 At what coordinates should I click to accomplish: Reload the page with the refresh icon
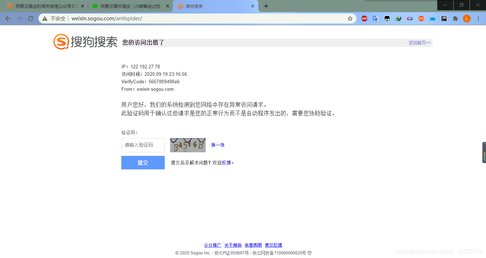pos(31,19)
